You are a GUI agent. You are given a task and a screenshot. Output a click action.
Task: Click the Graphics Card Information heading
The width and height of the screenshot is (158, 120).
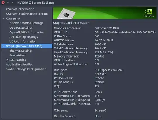coord(71,23)
